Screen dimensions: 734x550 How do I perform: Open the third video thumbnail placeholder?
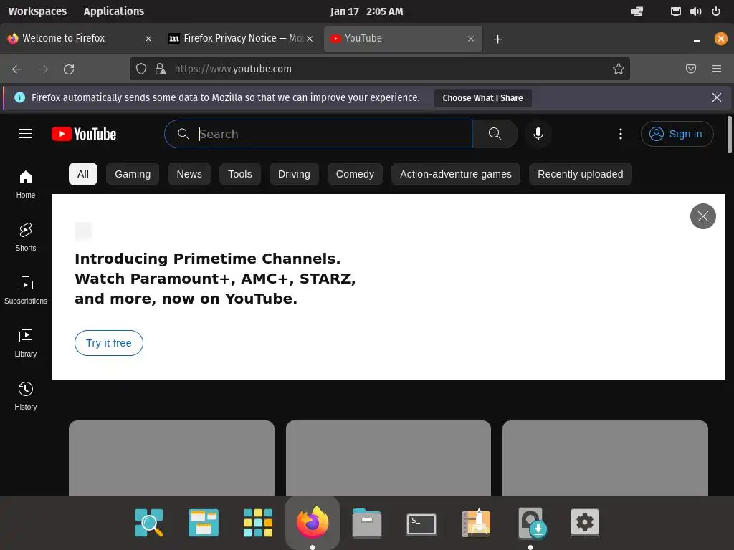(x=605, y=458)
